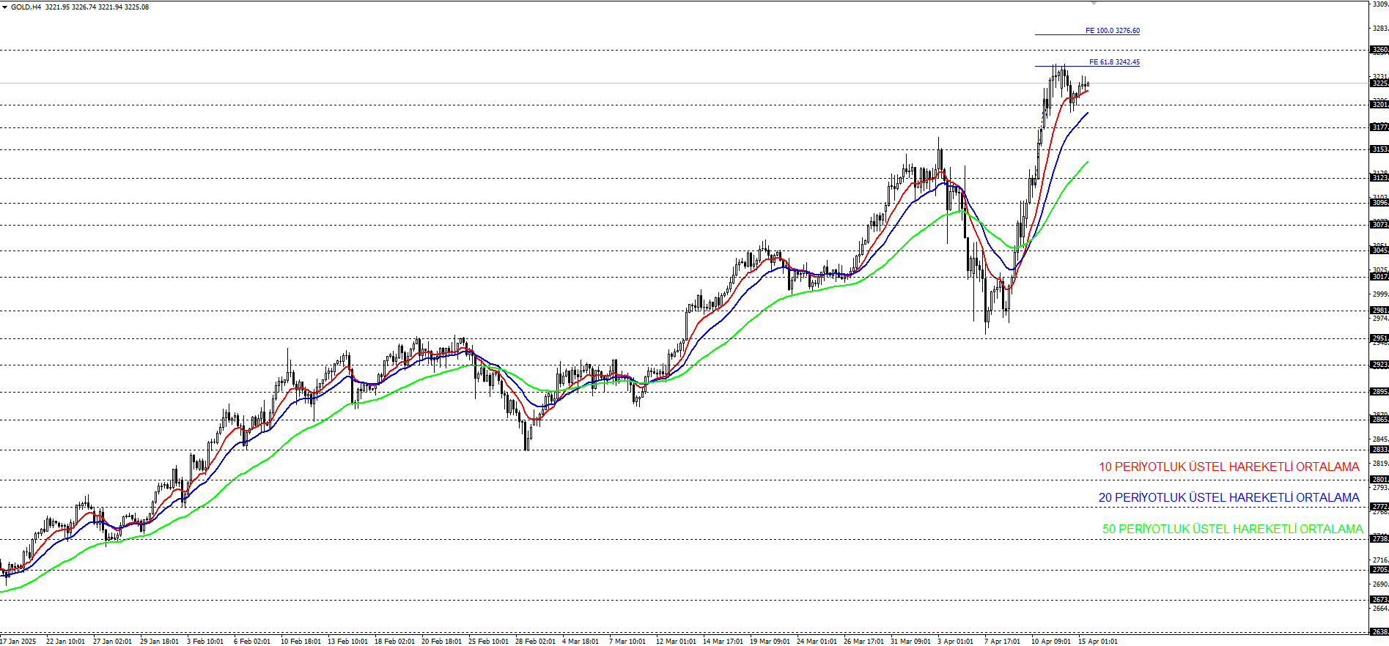Click the 2895 price level tag

(x=1379, y=392)
